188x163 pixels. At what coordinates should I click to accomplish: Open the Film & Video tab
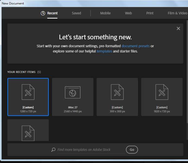pos(177,13)
